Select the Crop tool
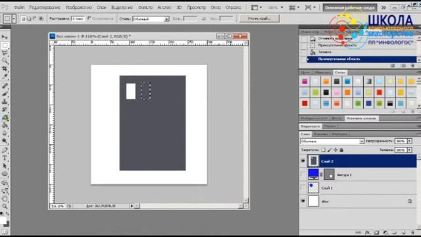Viewport: 421px width, 237px height. click(5, 68)
